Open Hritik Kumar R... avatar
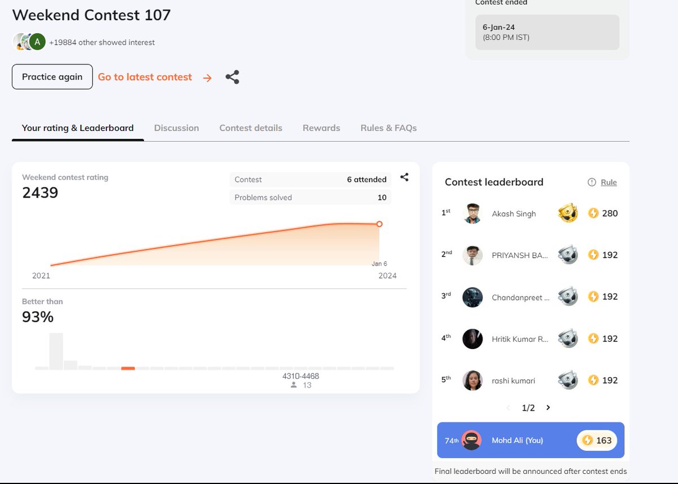This screenshot has height=484, width=678. 472,339
